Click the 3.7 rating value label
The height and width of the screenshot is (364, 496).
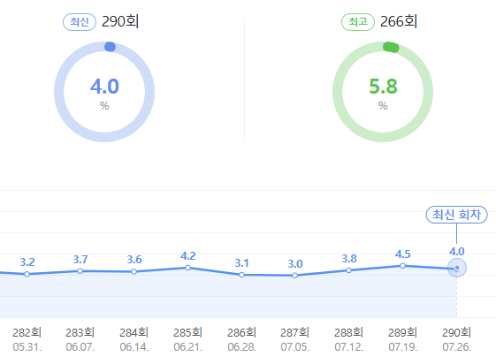(x=80, y=260)
